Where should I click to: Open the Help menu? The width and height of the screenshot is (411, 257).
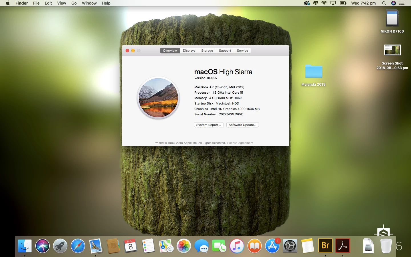(x=106, y=3)
